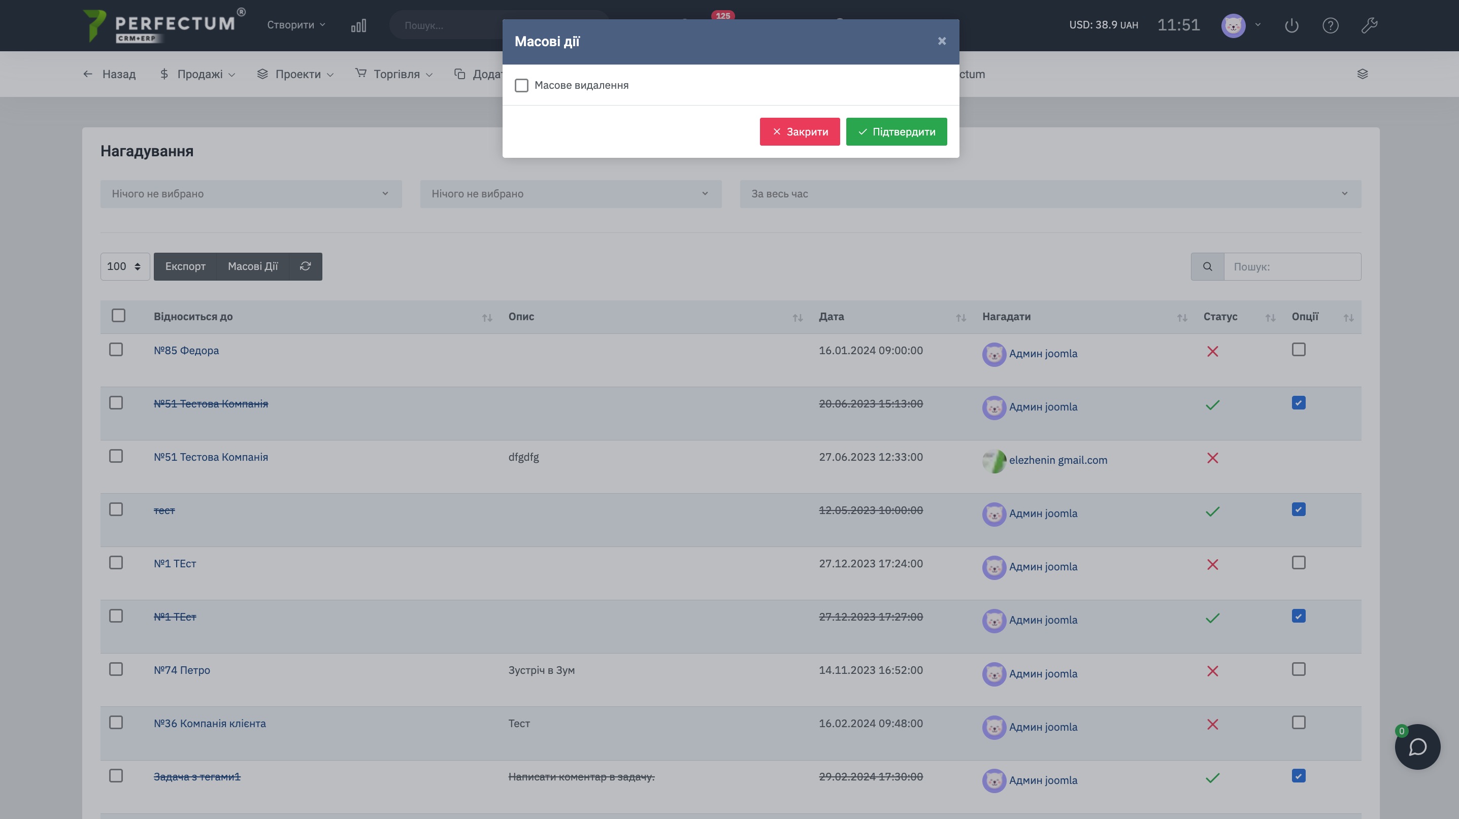
Task: Open the help question mark icon
Action: click(x=1330, y=25)
